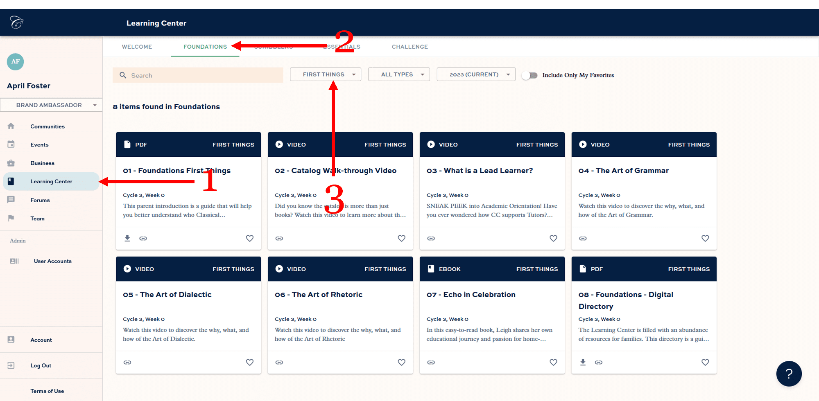Click the Business briefcase icon
Image resolution: width=819 pixels, height=401 pixels.
tap(11, 163)
